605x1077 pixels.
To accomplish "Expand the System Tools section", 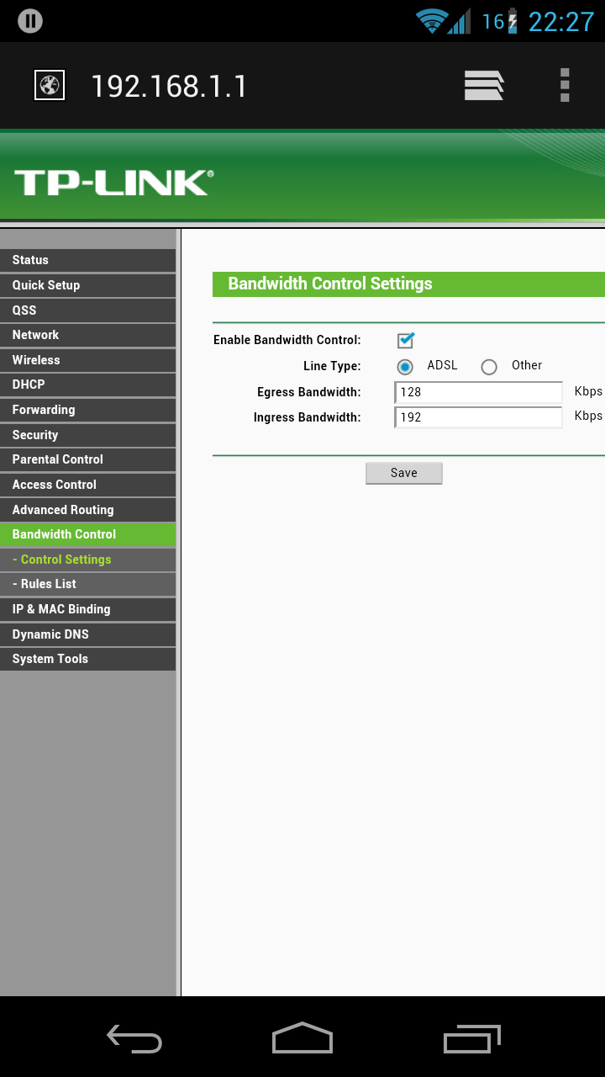I will [87, 659].
